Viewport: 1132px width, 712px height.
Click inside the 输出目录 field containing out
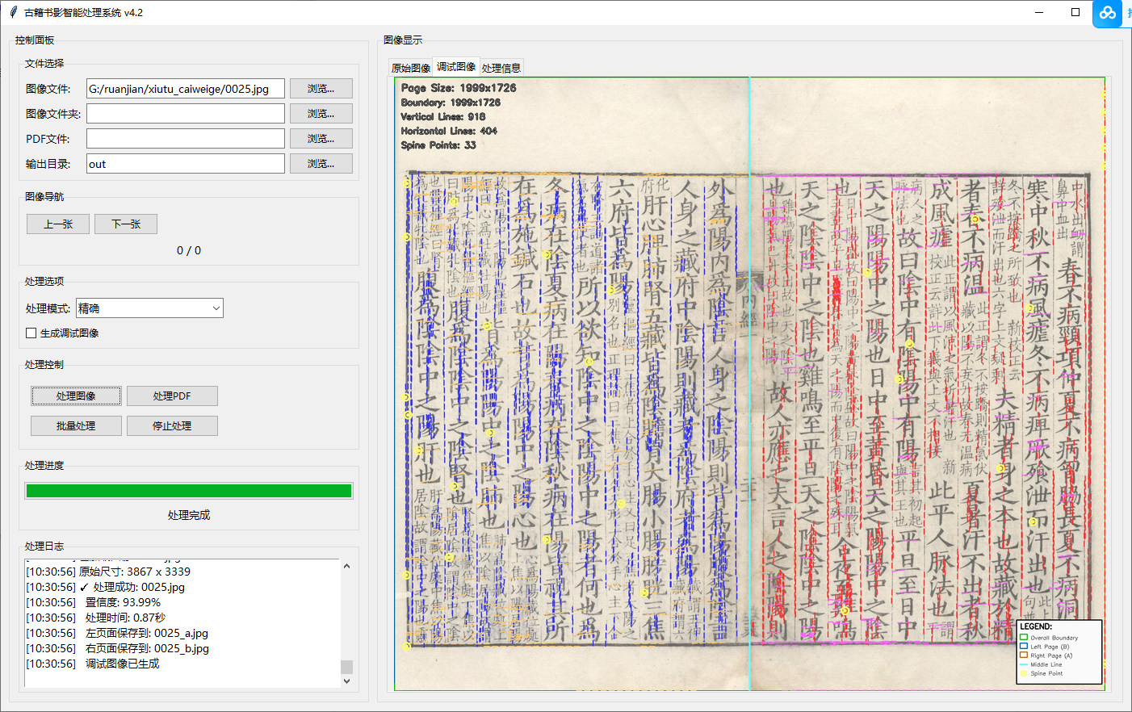(186, 163)
